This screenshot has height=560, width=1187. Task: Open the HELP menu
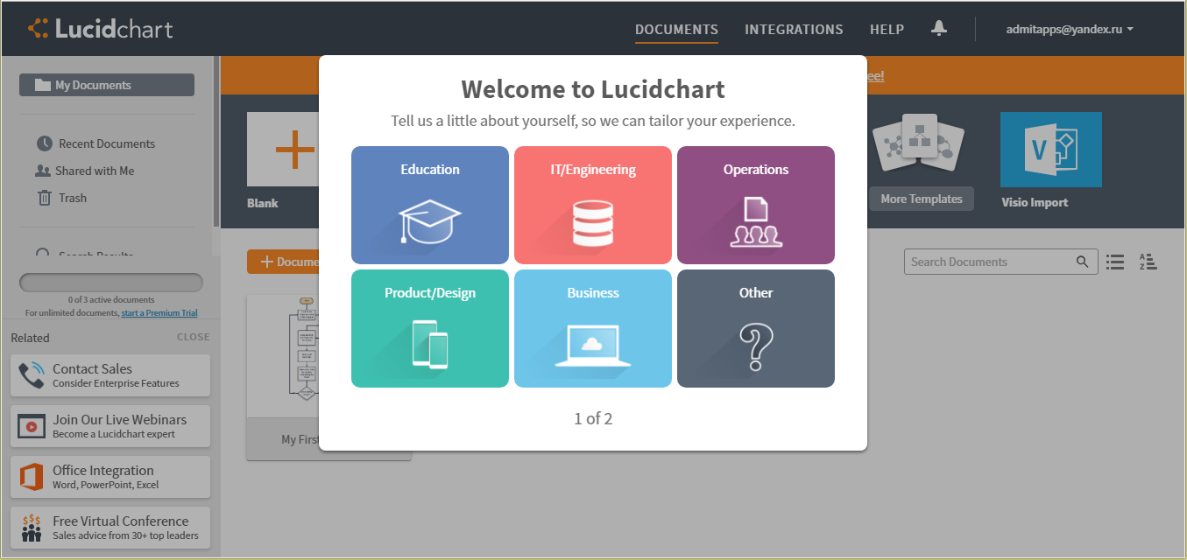pyautogui.click(x=887, y=29)
